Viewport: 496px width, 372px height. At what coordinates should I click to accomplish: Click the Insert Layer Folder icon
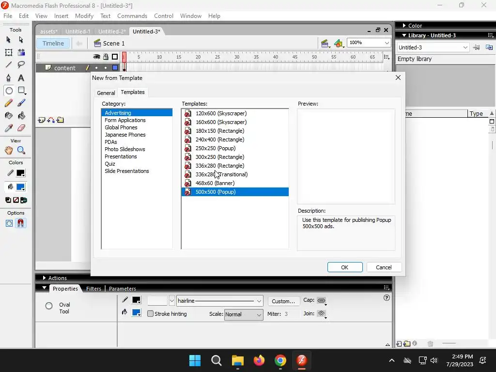[x=60, y=120]
